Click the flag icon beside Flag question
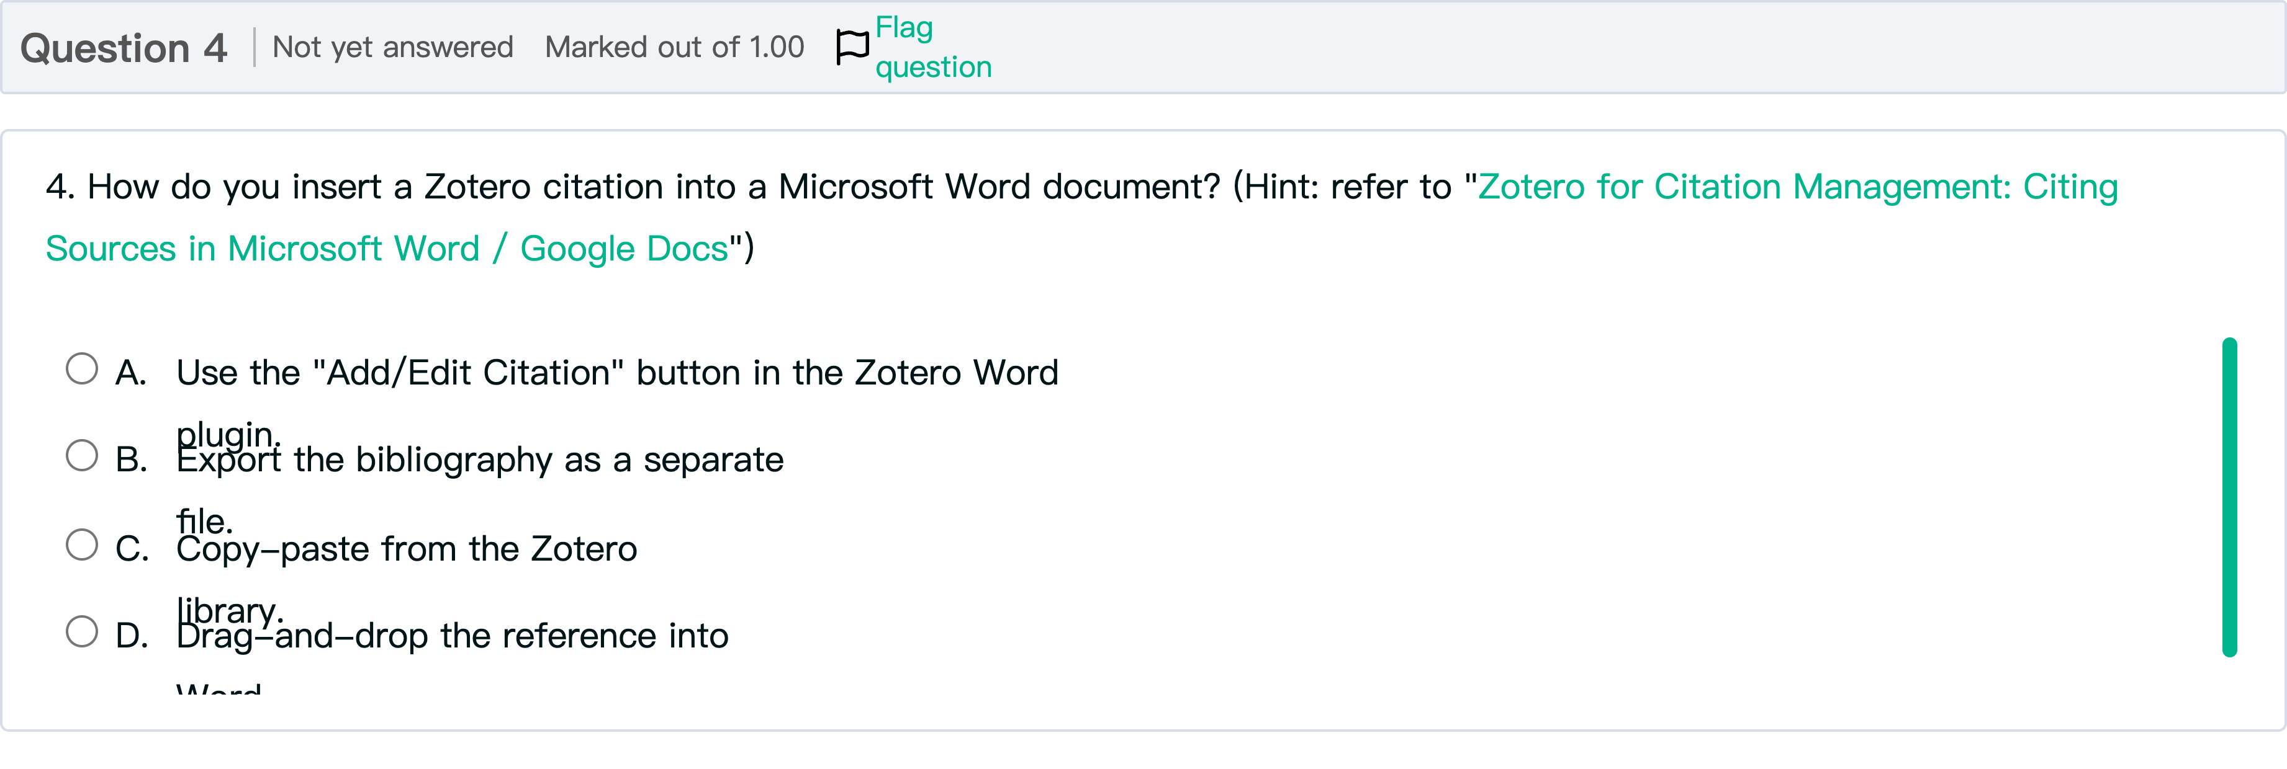 coord(851,47)
